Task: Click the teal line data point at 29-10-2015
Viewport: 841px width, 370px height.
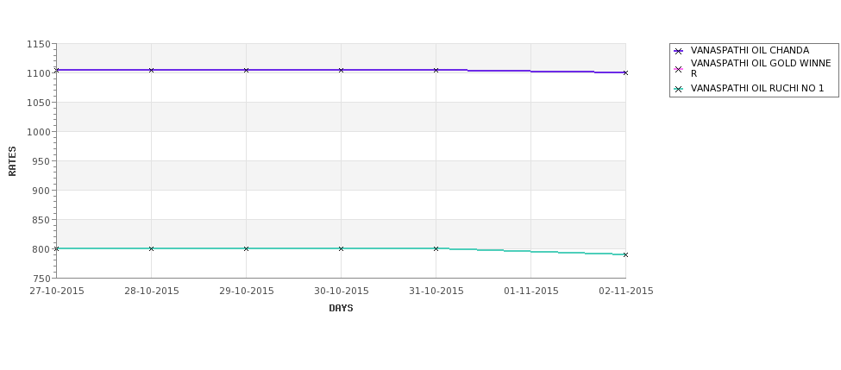Action: 246,248
